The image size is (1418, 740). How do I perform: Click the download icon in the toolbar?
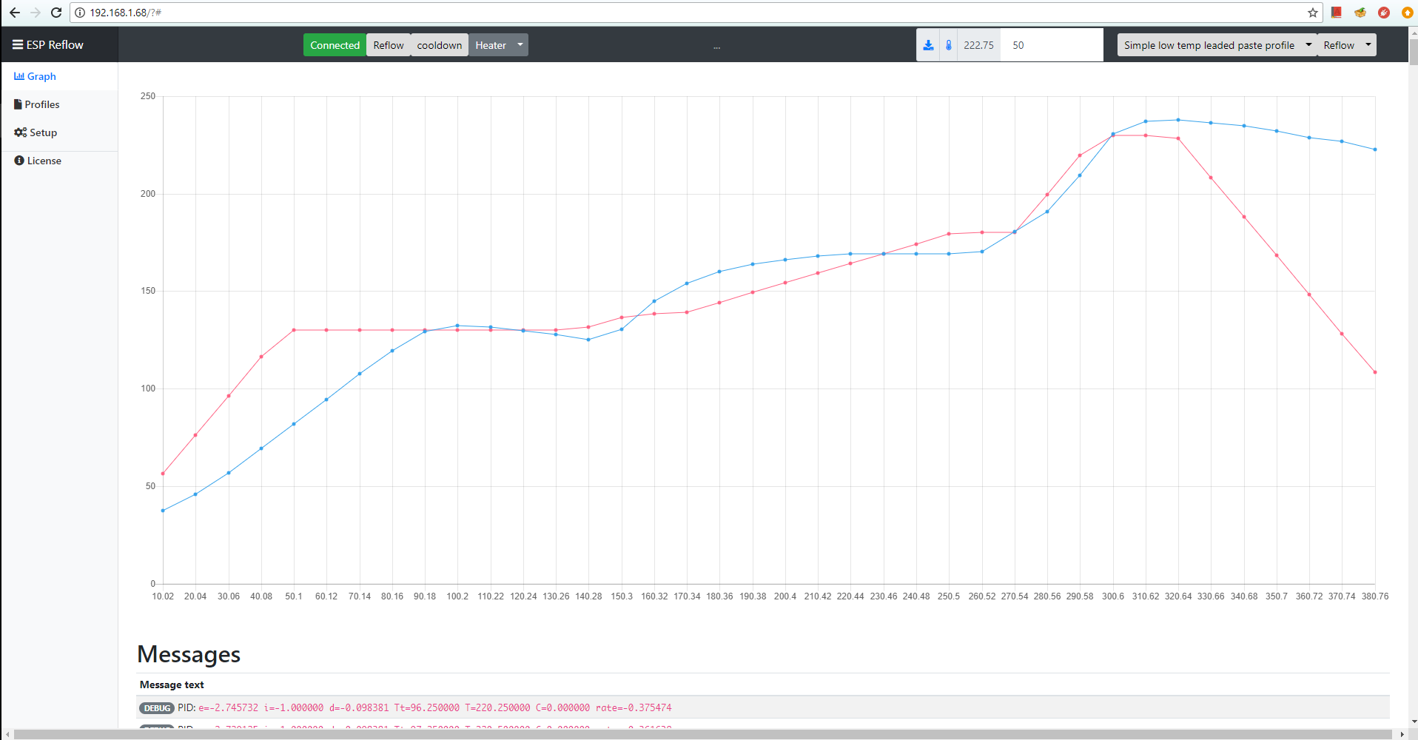[928, 44]
